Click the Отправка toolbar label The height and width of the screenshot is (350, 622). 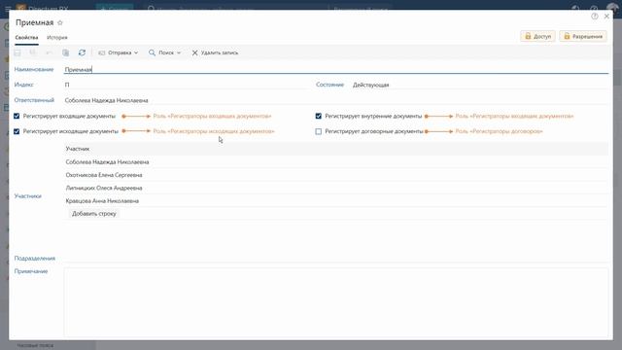click(x=120, y=52)
